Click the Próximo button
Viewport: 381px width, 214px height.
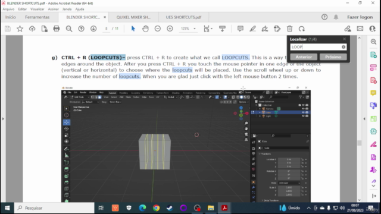[x=333, y=57]
